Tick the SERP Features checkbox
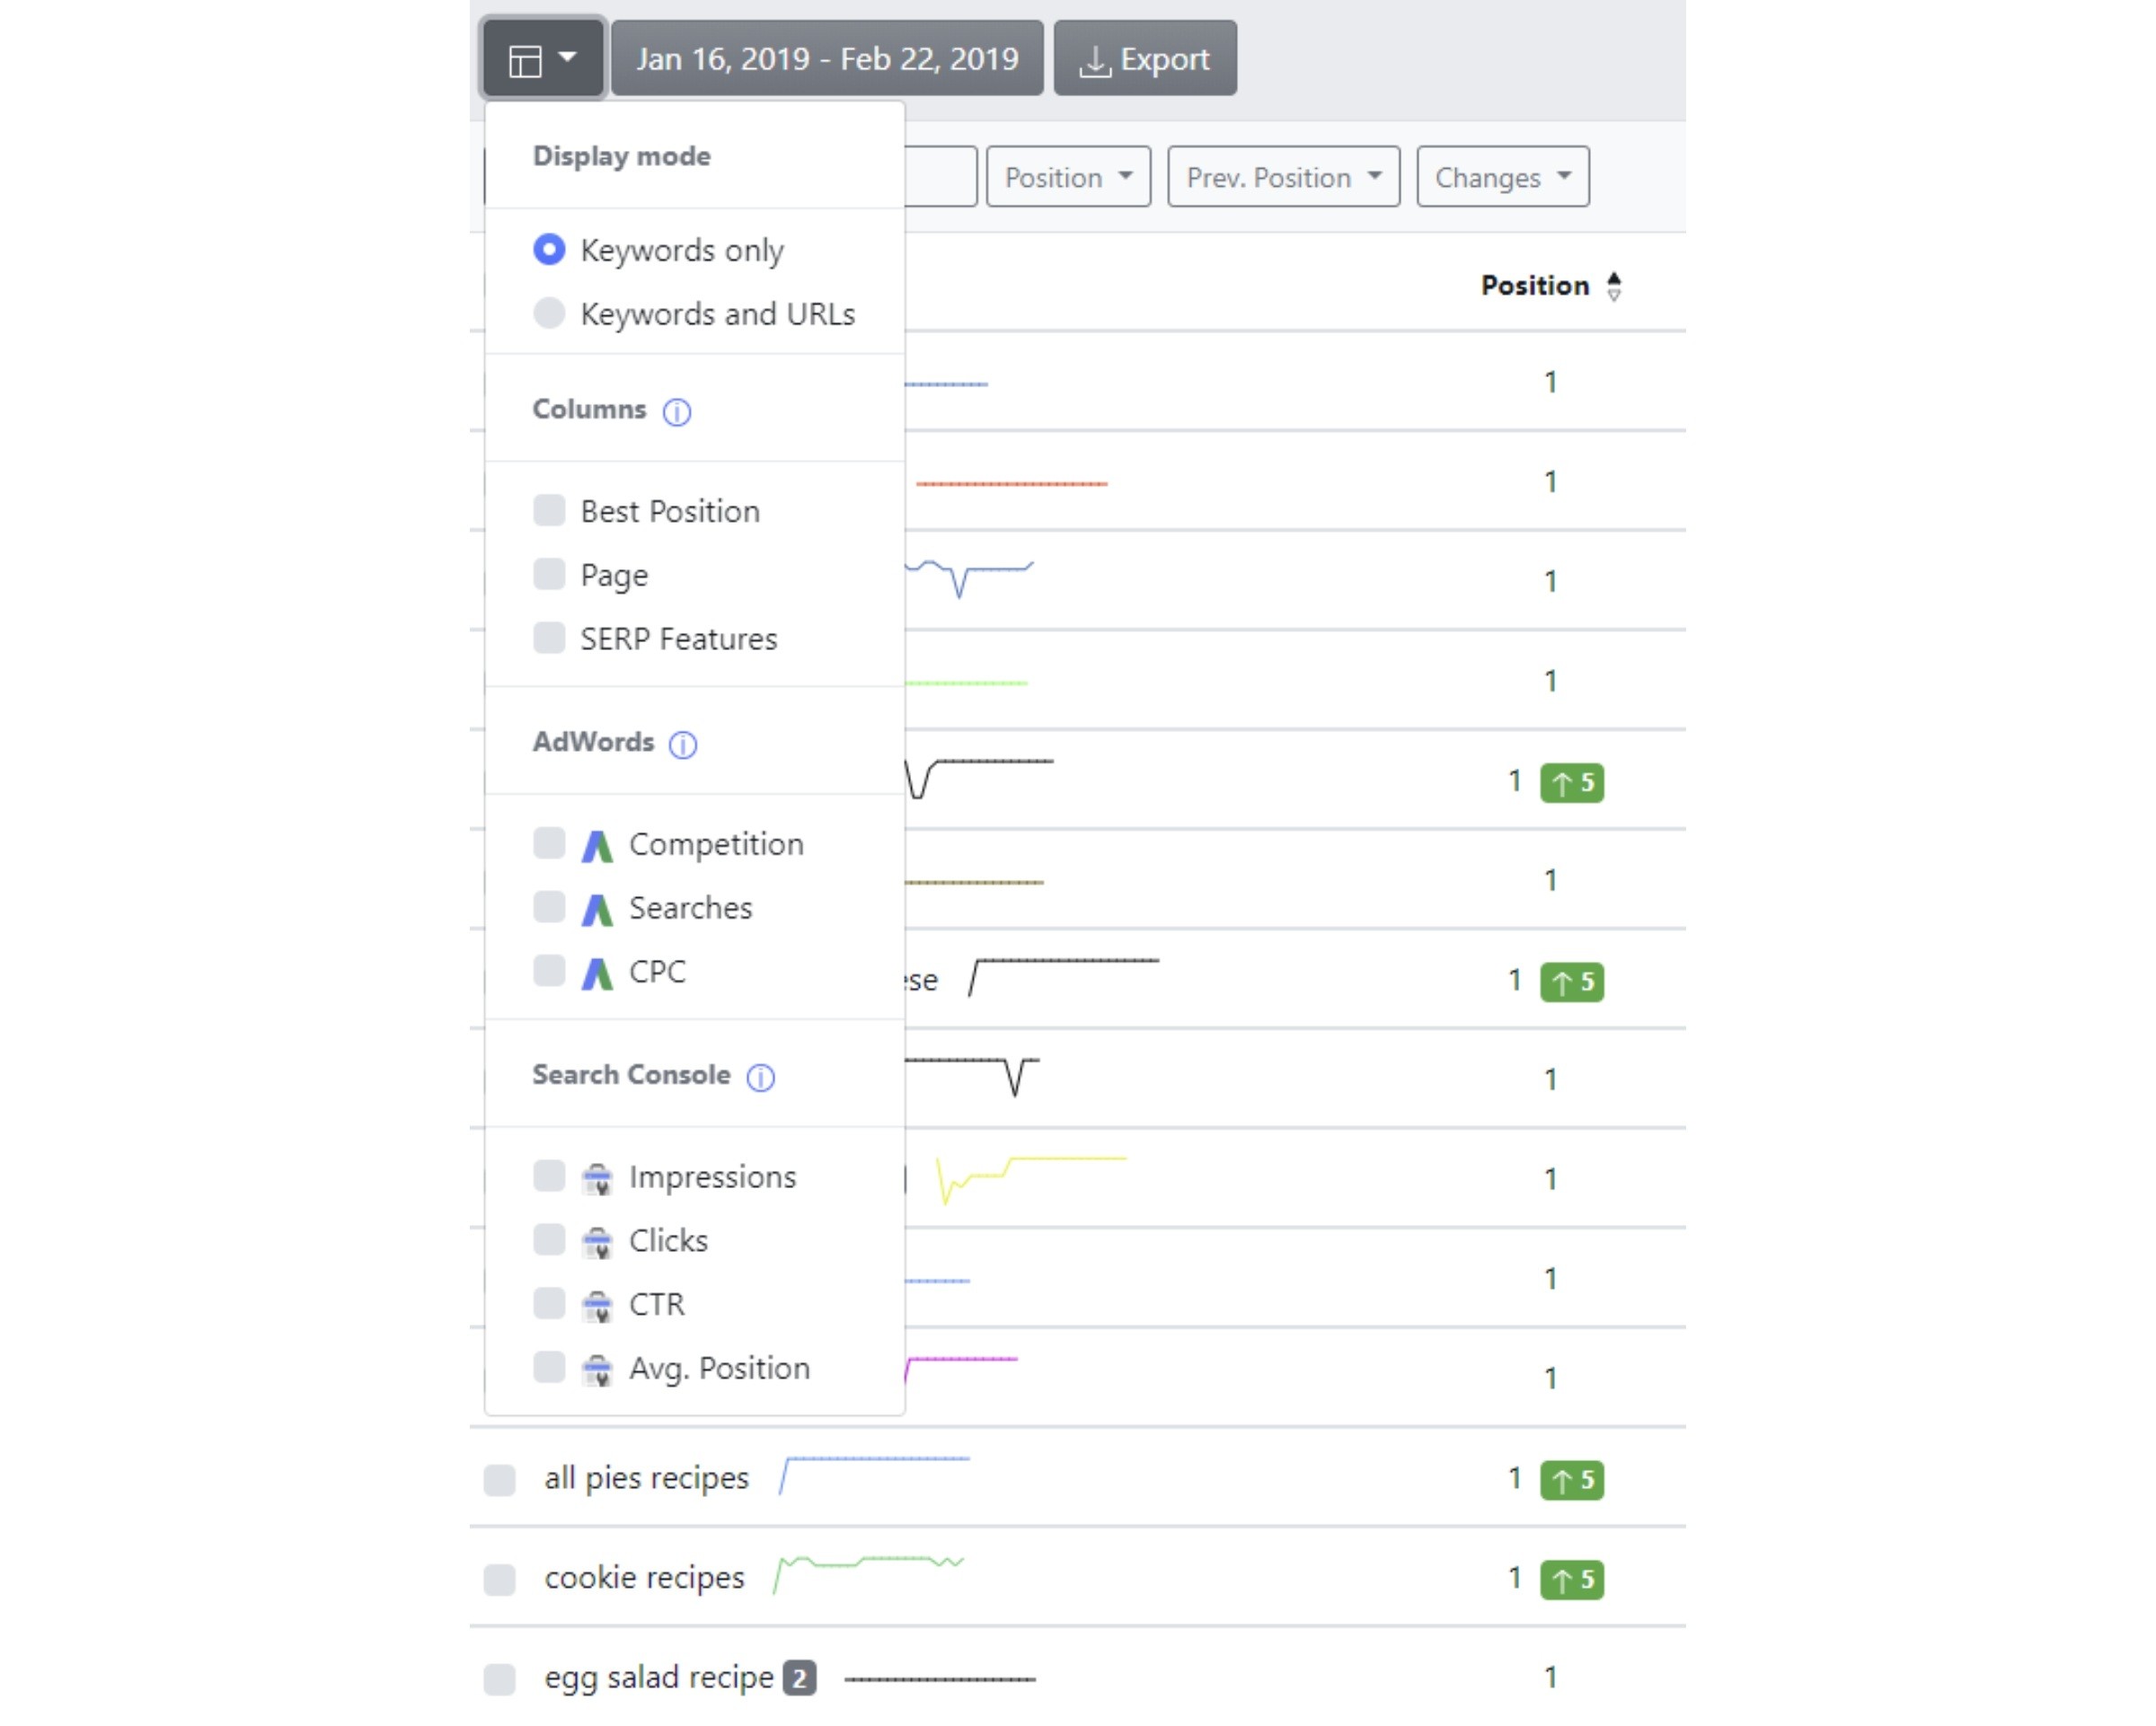 click(549, 638)
